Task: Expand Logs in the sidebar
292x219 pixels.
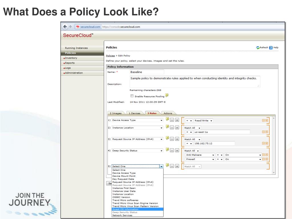Action: [82, 68]
